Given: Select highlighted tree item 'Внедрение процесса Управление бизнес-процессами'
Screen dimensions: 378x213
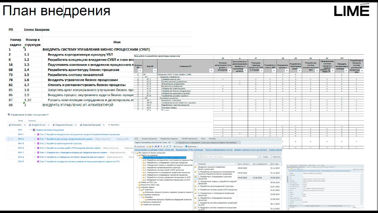Looking at the screenshot, I should [x=164, y=158].
